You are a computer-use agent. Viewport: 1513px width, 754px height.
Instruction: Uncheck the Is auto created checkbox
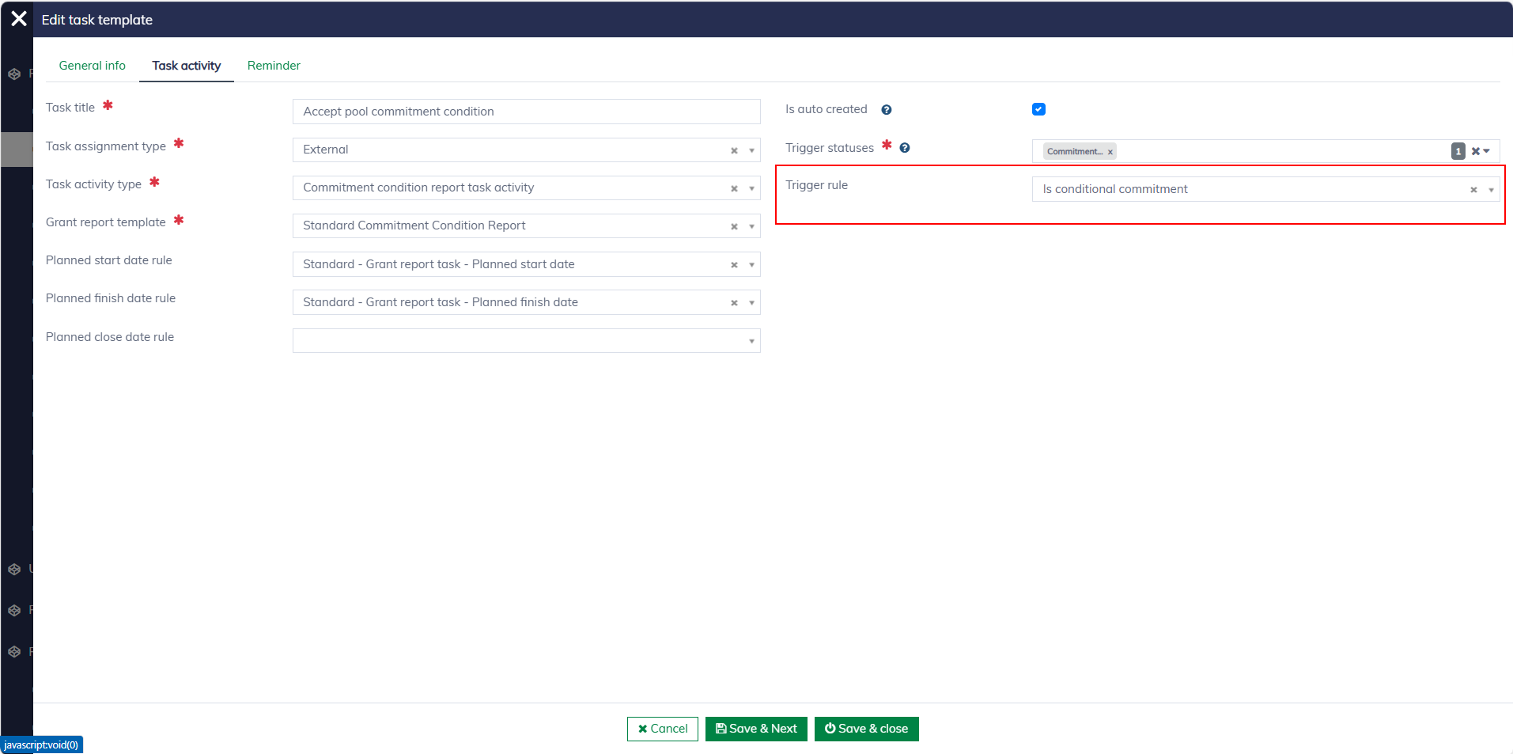(x=1038, y=109)
